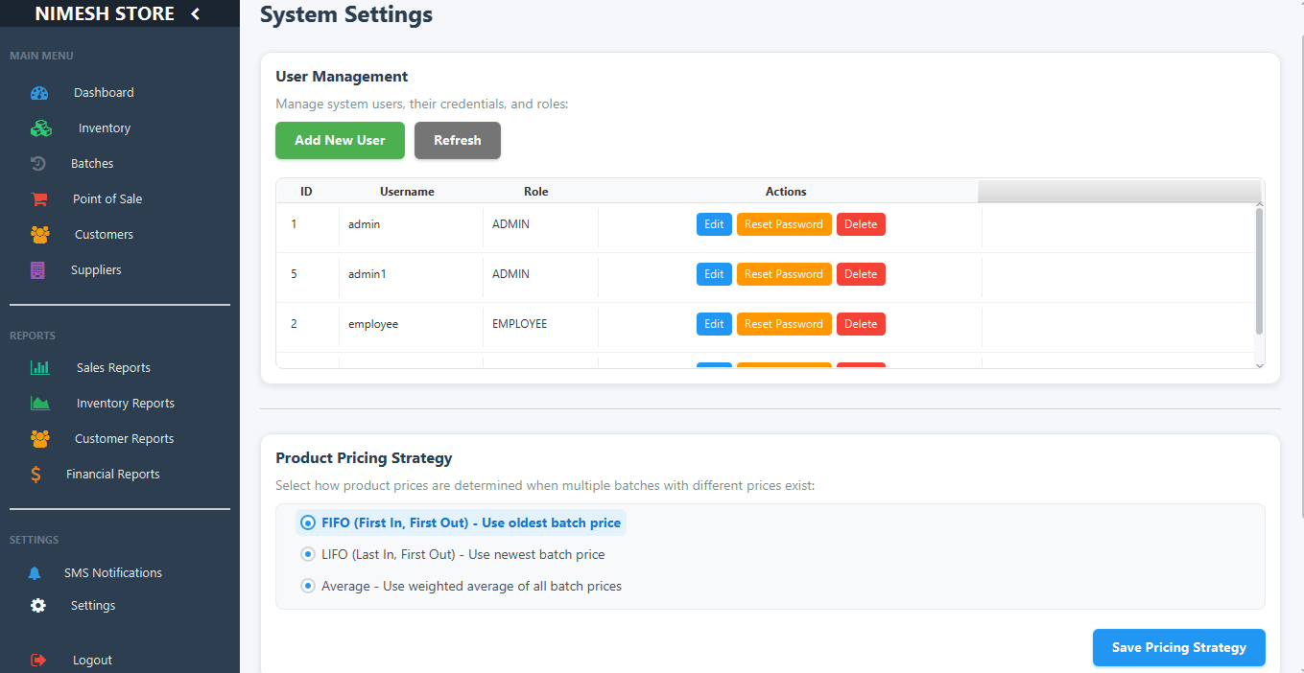1304x673 pixels.
Task: Click the Inventory boxes icon
Action: click(x=40, y=128)
